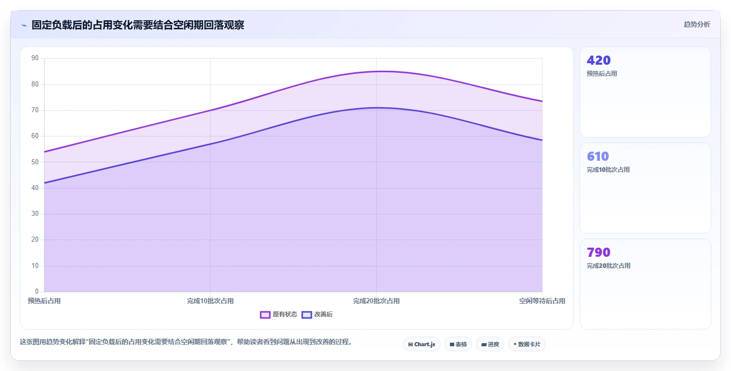Click the card title 固定负载后的占用变化需要结合空闲期回落观察
Screen dimensions: 731x371
tap(138, 25)
